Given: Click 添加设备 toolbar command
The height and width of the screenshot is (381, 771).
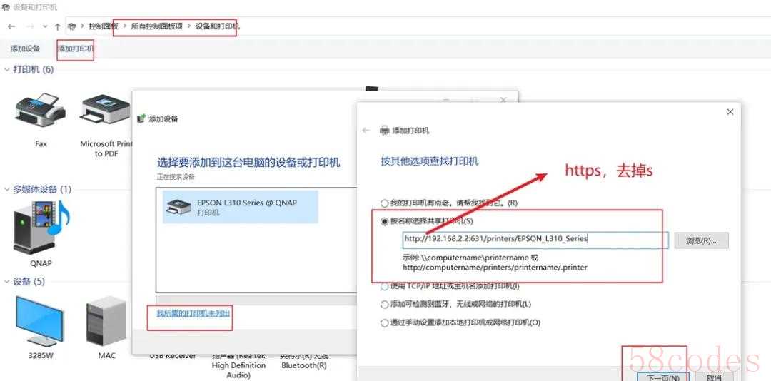Looking at the screenshot, I should pyautogui.click(x=25, y=49).
